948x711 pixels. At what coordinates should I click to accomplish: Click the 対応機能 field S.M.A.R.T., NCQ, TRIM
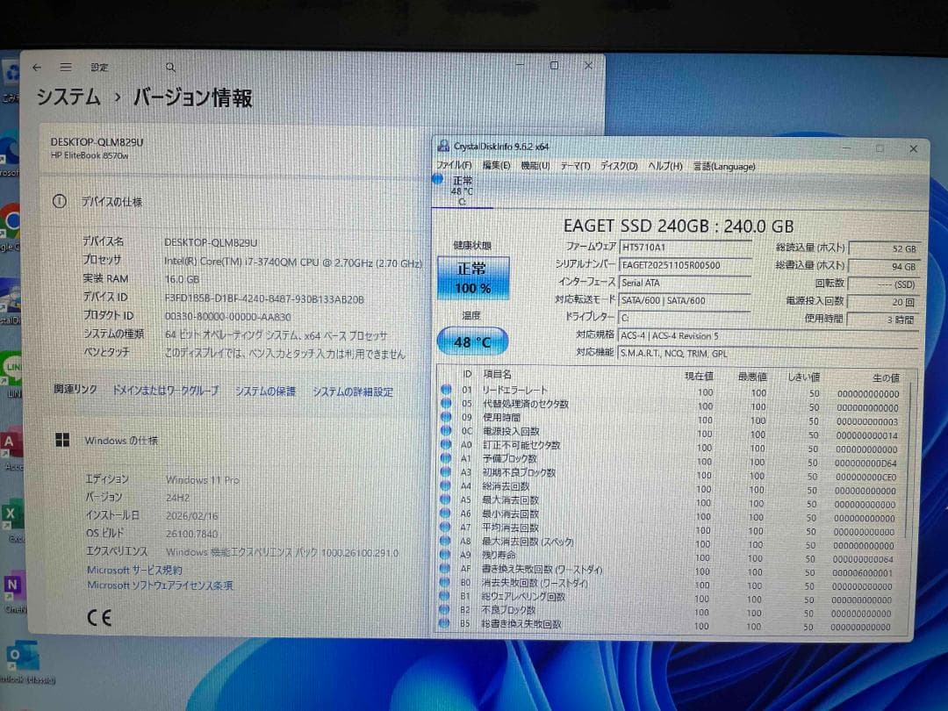(x=768, y=353)
